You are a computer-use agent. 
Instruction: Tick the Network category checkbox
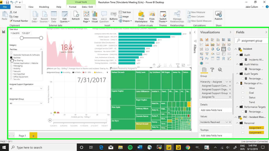click(11, 71)
